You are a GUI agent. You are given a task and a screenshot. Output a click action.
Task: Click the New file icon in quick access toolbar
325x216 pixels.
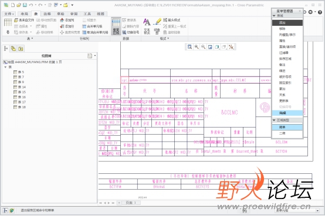(x=13, y=5)
